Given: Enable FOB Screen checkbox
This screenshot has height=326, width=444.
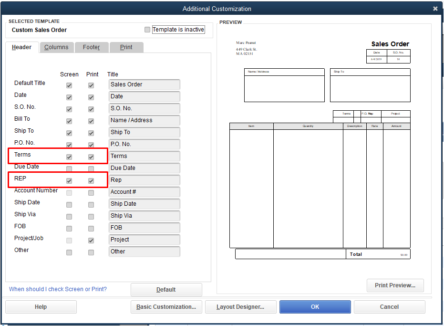Looking at the screenshot, I should click(69, 229).
